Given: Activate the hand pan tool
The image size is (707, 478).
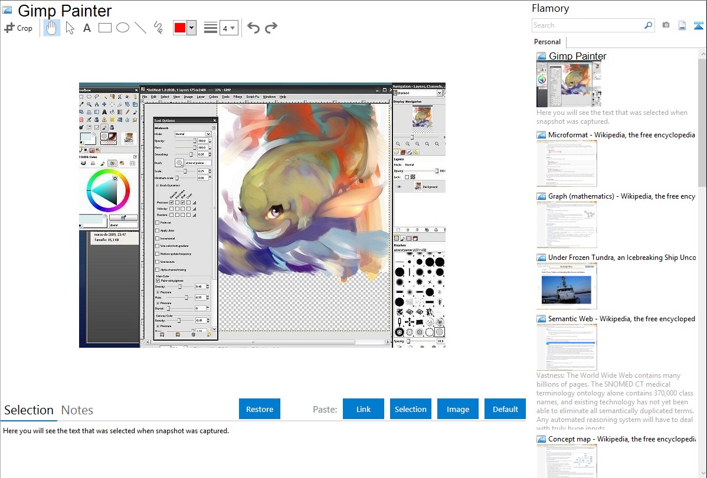Looking at the screenshot, I should pyautogui.click(x=52, y=28).
